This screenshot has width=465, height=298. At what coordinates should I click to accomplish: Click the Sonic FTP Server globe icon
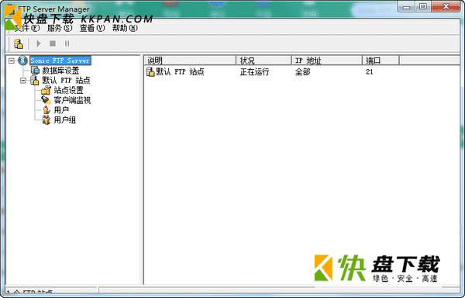click(x=22, y=61)
